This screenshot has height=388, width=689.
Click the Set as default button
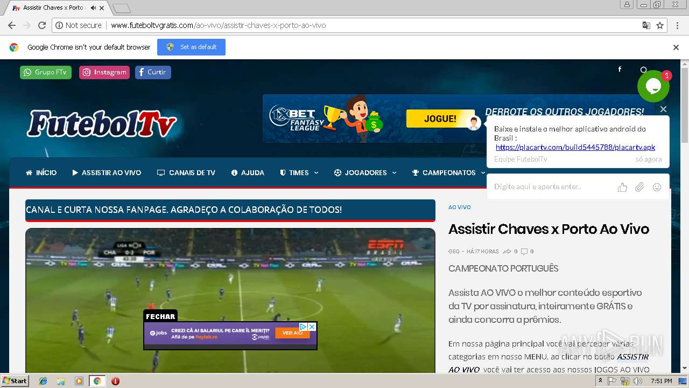[x=191, y=47]
